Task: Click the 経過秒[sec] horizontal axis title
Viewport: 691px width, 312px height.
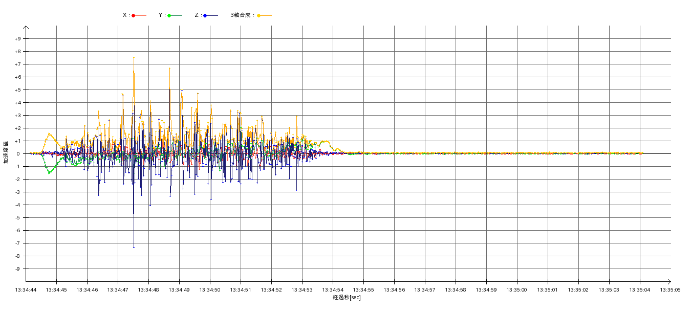Action: tap(347, 298)
